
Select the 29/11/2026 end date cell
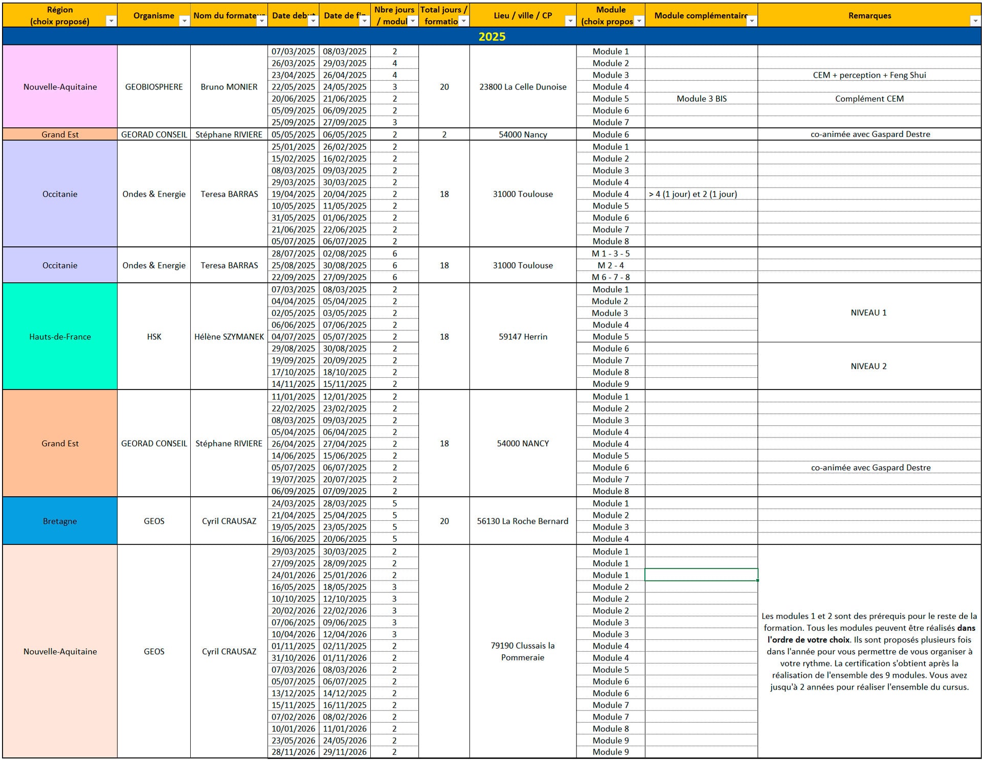pyautogui.click(x=345, y=752)
